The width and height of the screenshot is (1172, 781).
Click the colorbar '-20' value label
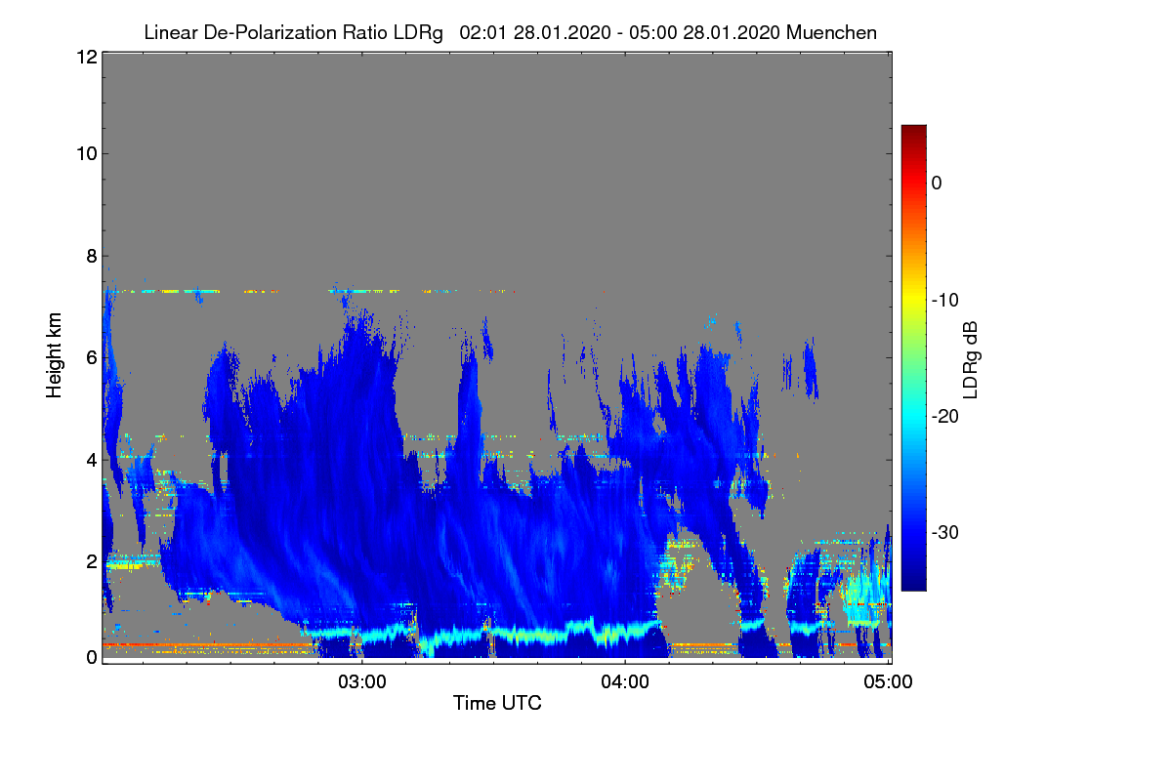pos(944,416)
